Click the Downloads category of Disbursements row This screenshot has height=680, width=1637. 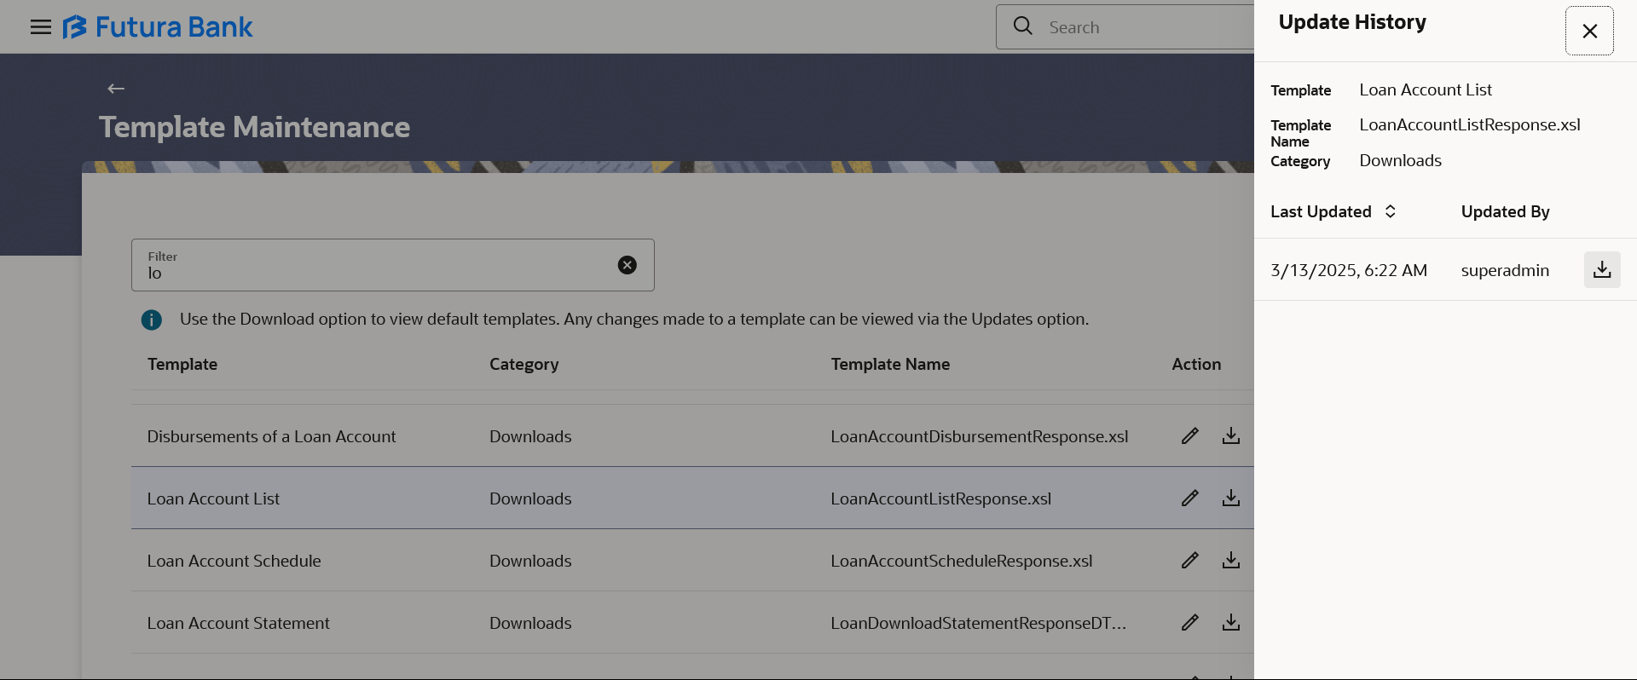[x=530, y=436]
